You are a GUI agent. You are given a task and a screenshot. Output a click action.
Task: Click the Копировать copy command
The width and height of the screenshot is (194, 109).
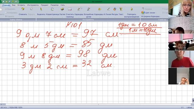click(x=11, y=13)
